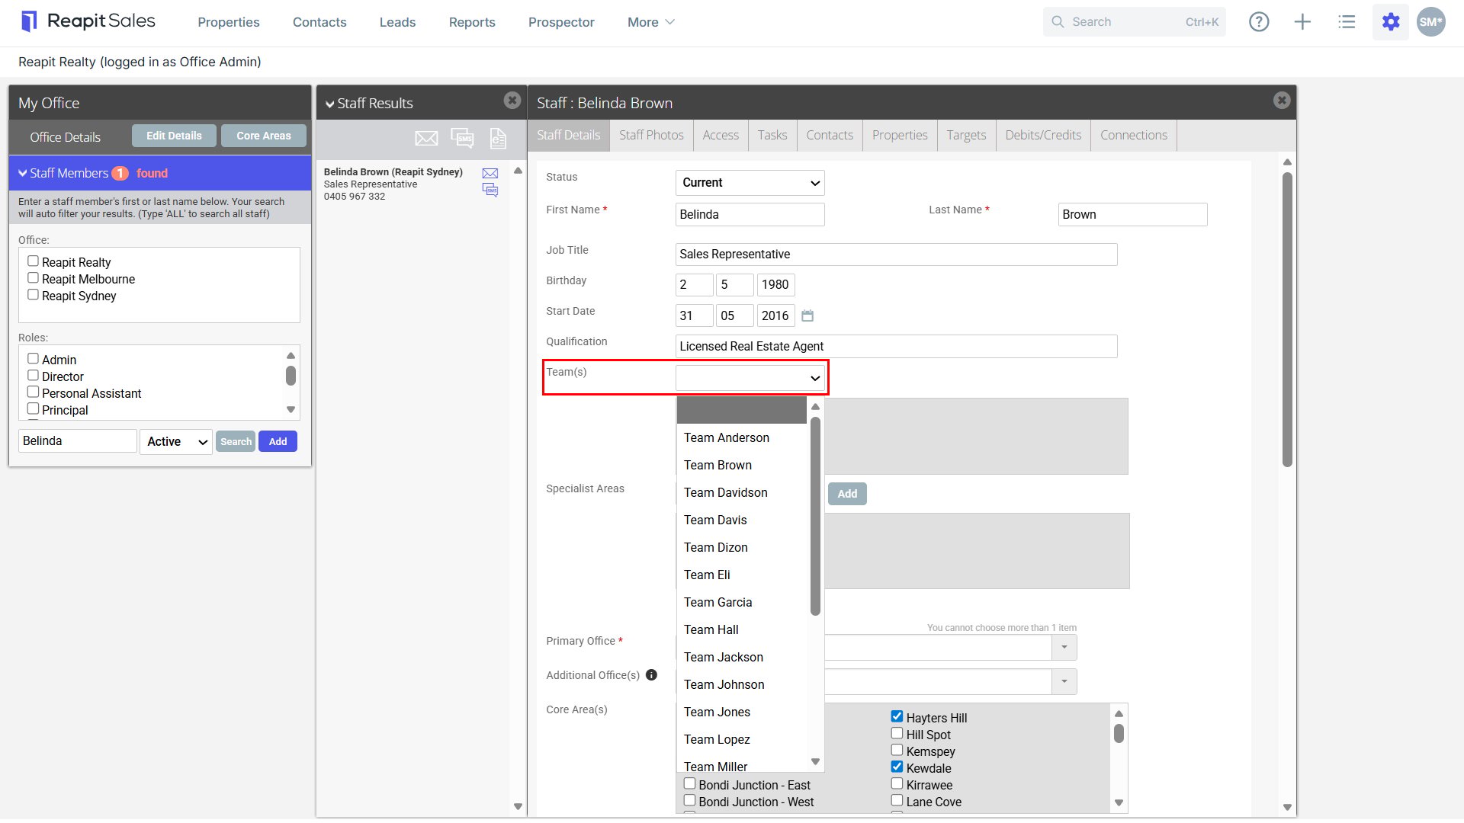Open the Start Date calendar picker icon

pos(807,315)
